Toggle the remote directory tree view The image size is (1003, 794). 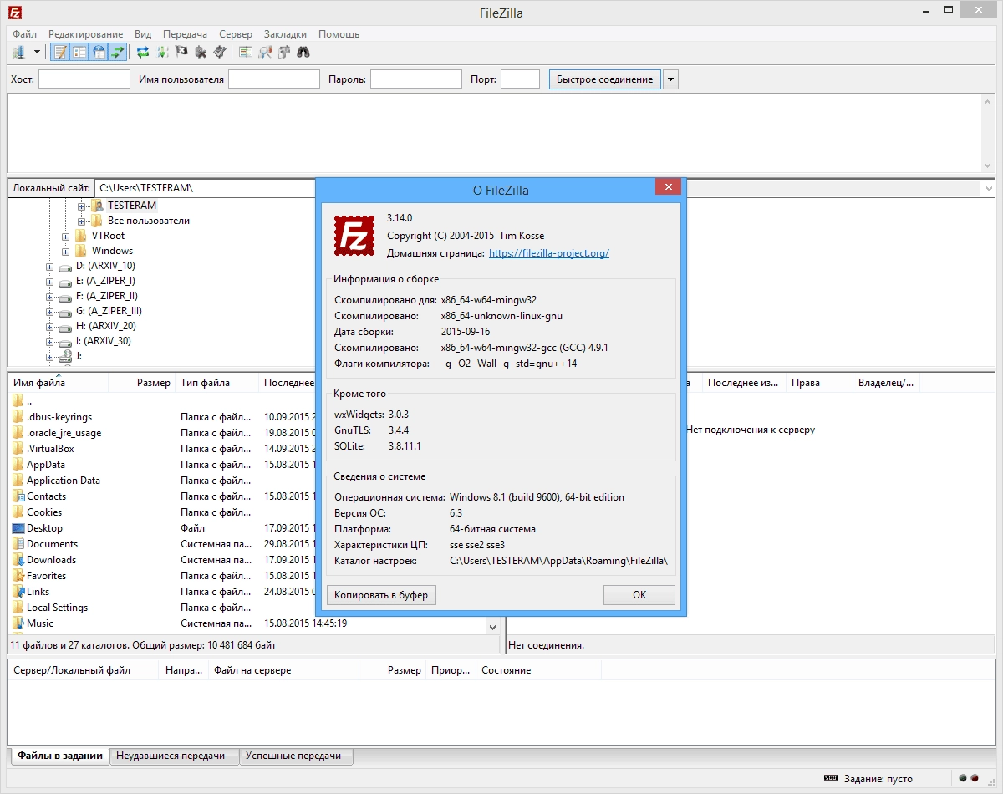pos(99,52)
